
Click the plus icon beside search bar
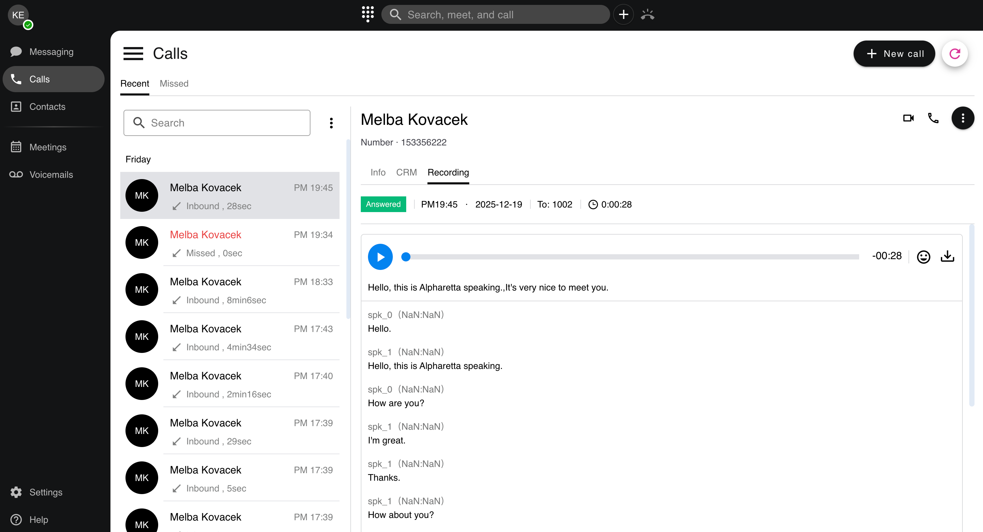click(x=623, y=14)
